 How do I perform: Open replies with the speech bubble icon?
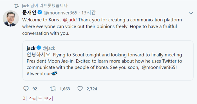pyautogui.click(x=26, y=89)
